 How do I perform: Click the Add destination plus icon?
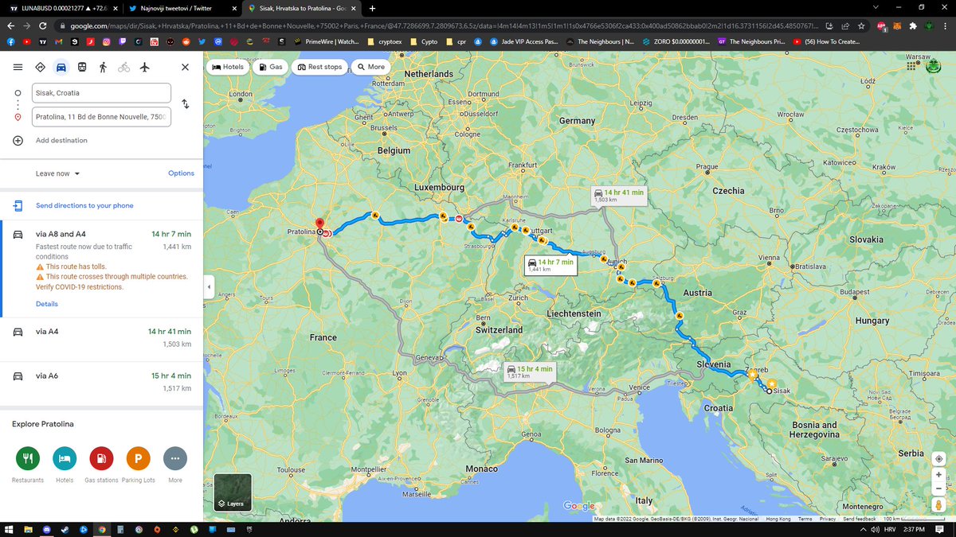tap(18, 140)
